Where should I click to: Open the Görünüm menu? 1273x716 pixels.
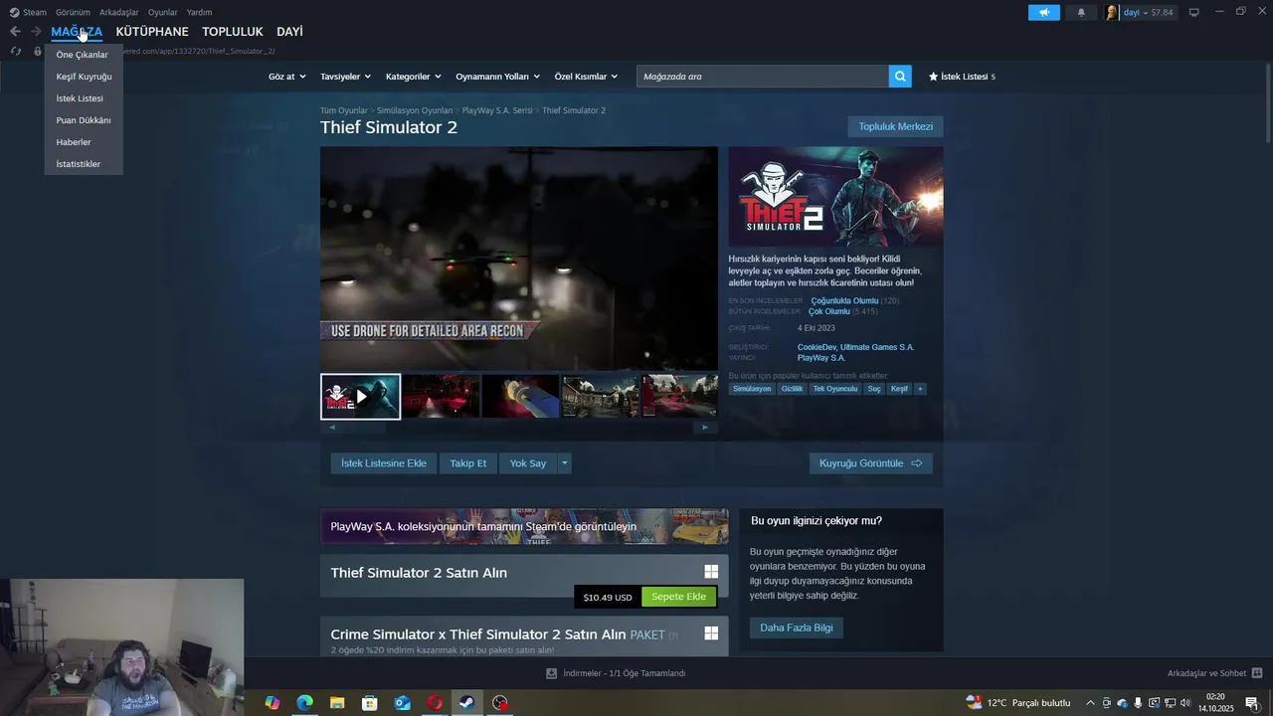pyautogui.click(x=73, y=12)
